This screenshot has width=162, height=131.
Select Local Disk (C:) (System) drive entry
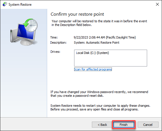[92, 53]
